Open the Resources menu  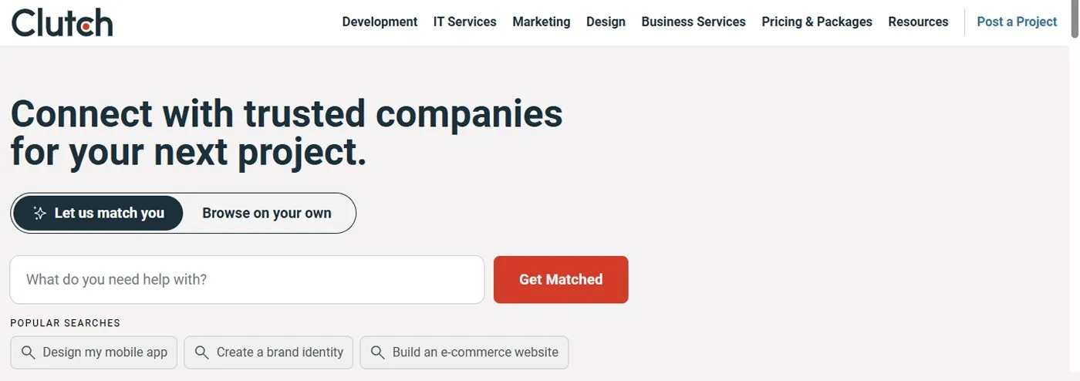[918, 22]
